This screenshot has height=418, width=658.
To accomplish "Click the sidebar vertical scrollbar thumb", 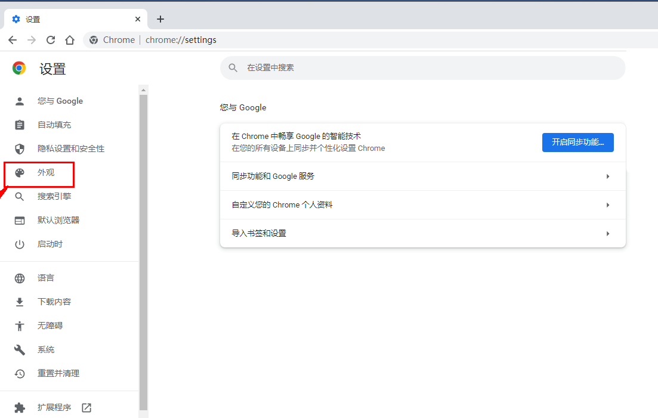I will coord(144,252).
